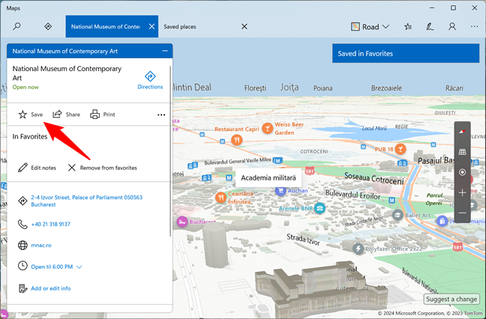
Task: Click the Academia militară map label
Action: coord(268,178)
